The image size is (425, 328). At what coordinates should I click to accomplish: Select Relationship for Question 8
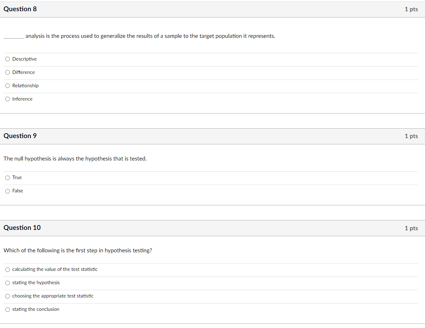coord(8,86)
